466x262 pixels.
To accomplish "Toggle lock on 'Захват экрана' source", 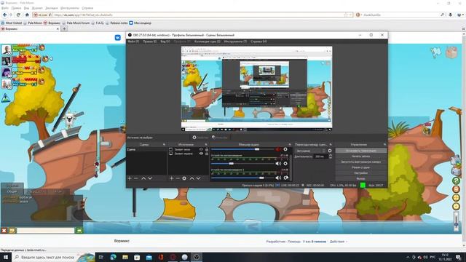I will 207,154.
